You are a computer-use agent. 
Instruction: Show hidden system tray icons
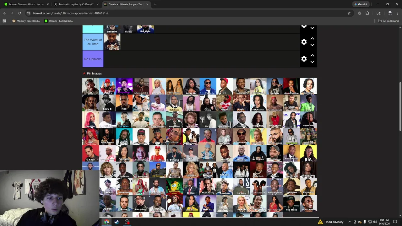[350, 222]
